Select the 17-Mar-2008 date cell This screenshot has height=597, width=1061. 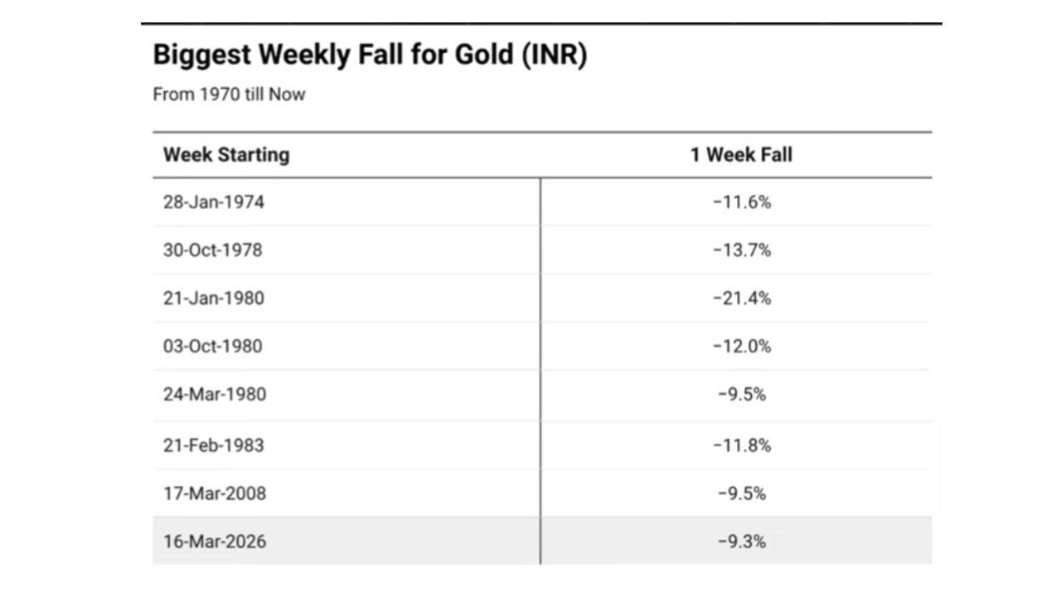tap(215, 493)
